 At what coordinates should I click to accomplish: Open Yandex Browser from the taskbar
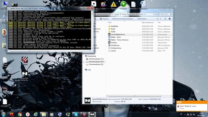point(28,114)
